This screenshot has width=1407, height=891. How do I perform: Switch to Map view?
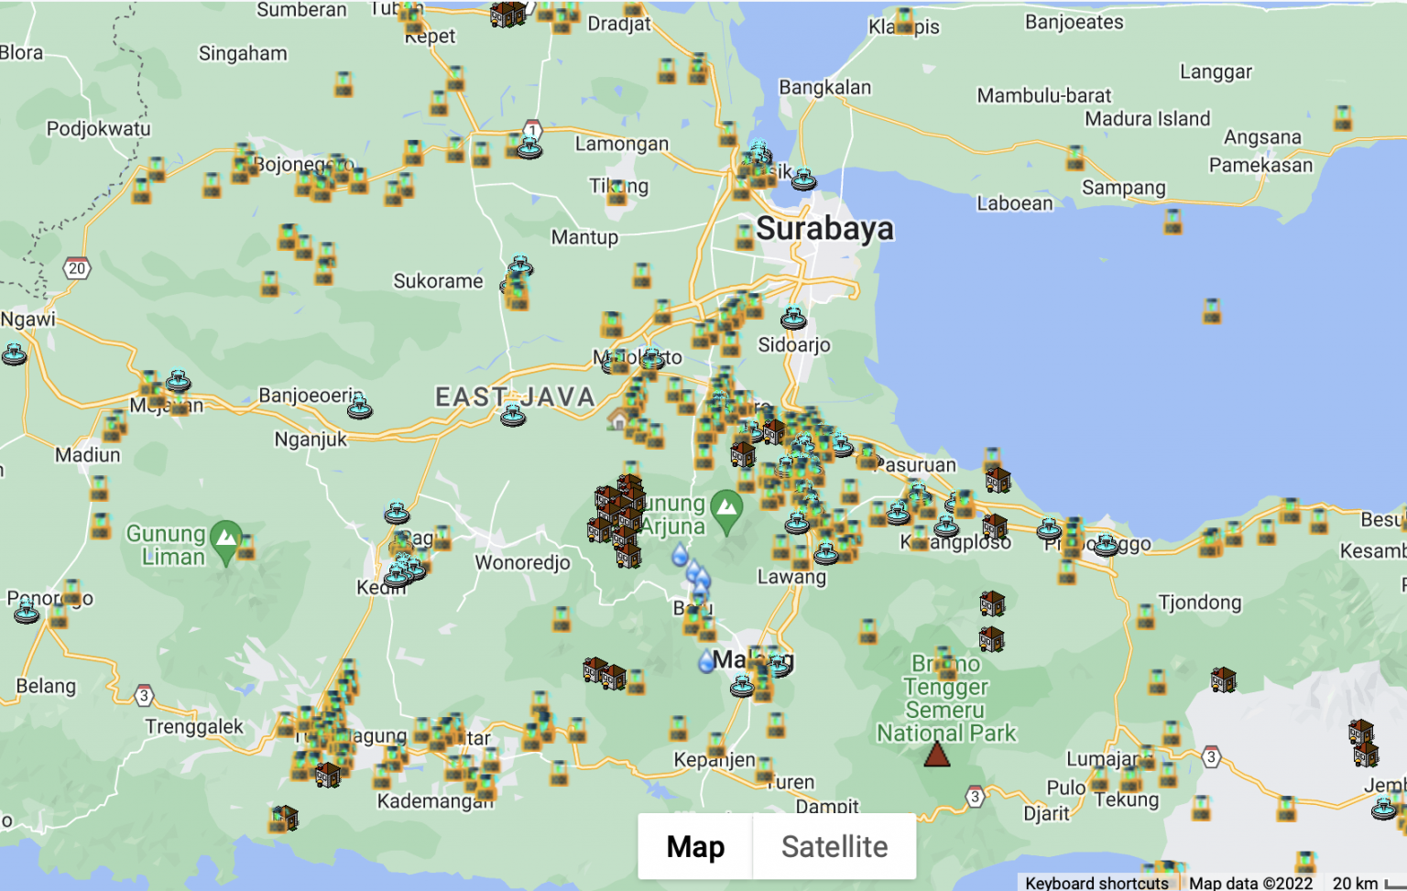(695, 847)
